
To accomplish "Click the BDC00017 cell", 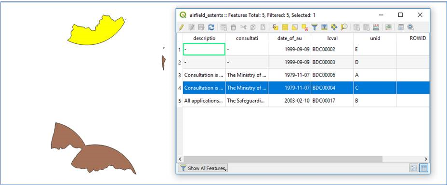I will click(x=332, y=101).
